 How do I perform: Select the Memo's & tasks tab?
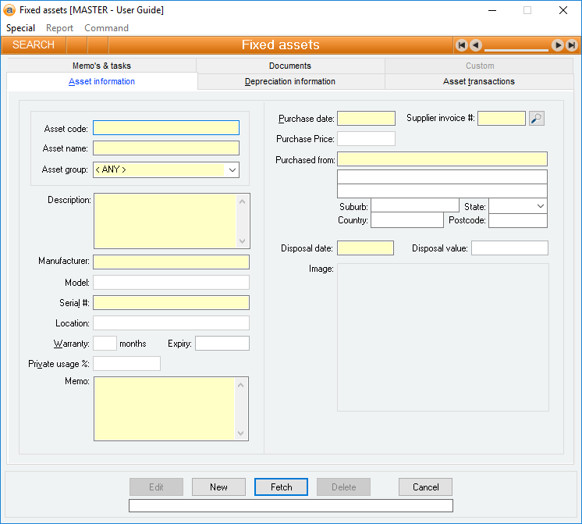click(101, 66)
